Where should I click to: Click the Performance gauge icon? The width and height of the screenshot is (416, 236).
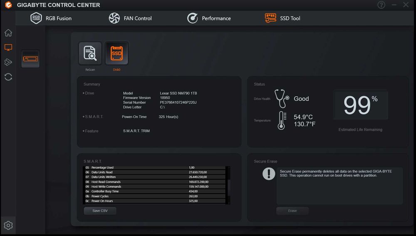tap(192, 18)
